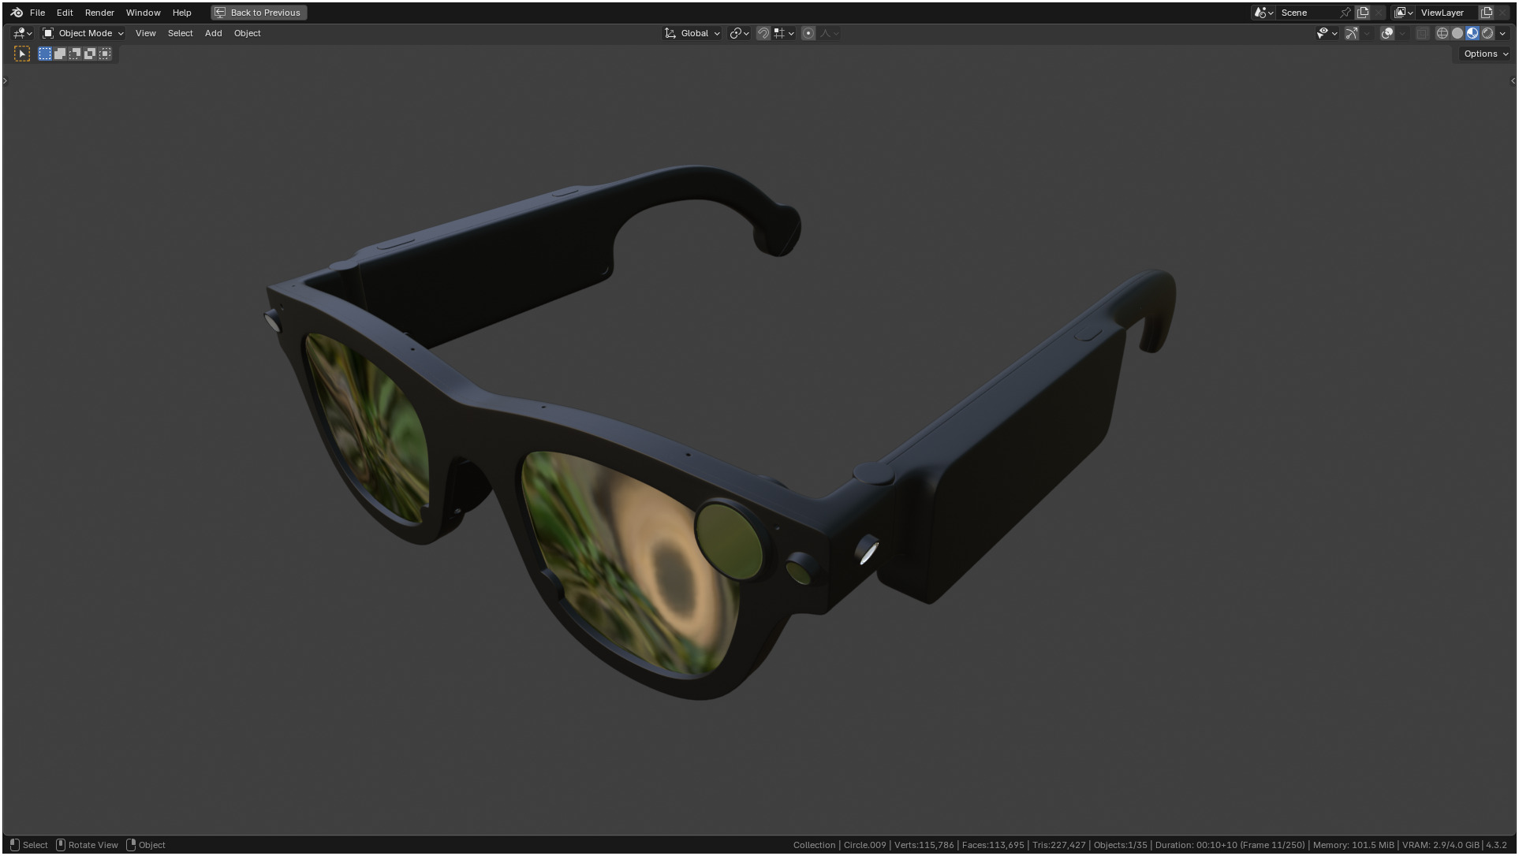
Task: Click the "Collection" status bar text
Action: pyautogui.click(x=814, y=845)
